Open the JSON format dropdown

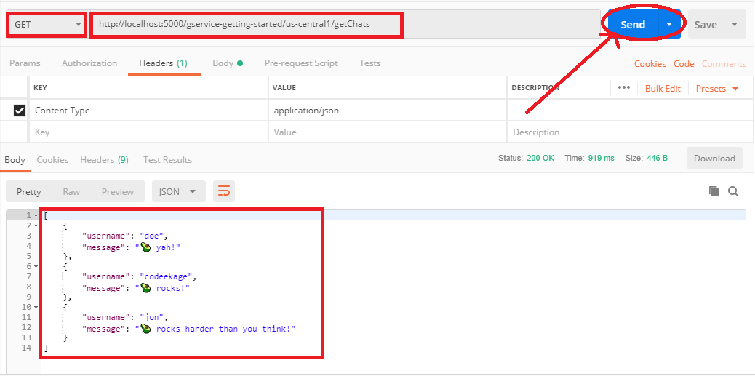(179, 191)
